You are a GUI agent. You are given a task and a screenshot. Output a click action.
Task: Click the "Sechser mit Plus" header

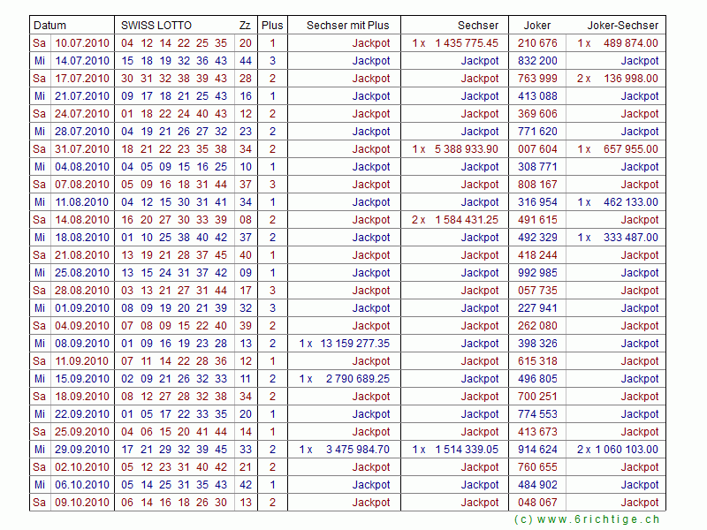pyautogui.click(x=347, y=26)
